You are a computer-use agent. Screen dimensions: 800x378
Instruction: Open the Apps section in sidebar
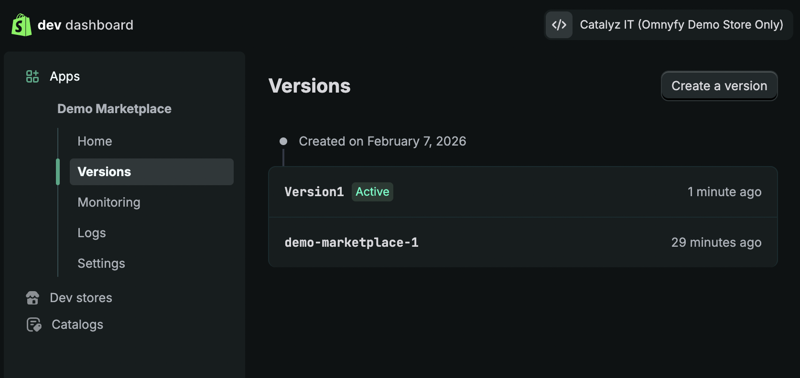pyautogui.click(x=65, y=76)
